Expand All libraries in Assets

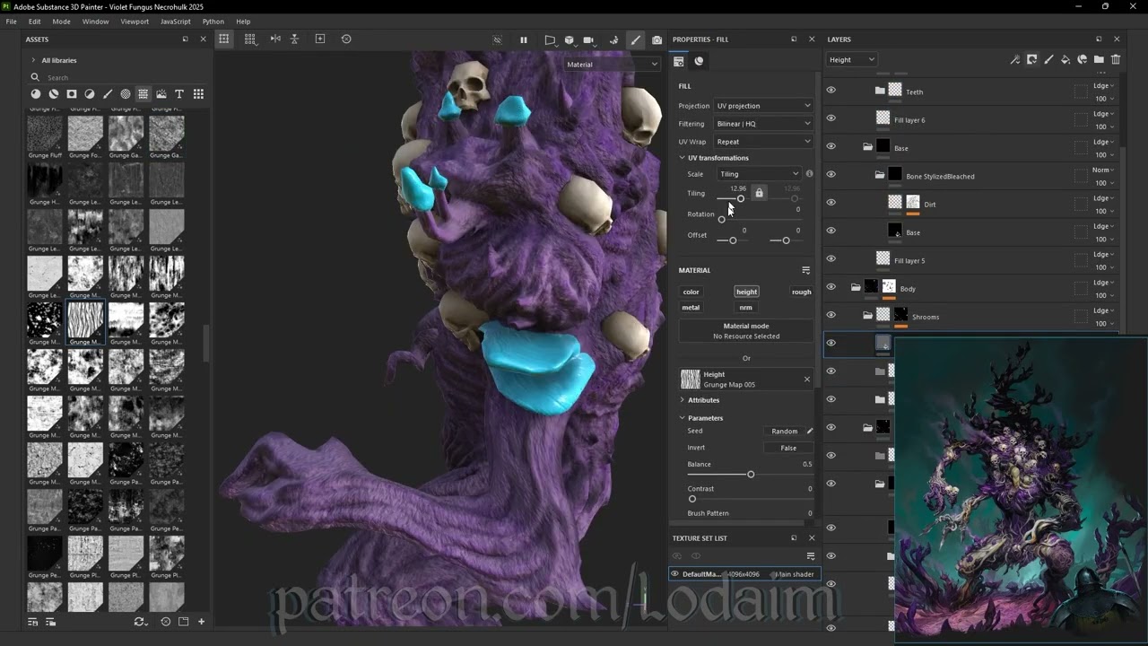[33, 60]
